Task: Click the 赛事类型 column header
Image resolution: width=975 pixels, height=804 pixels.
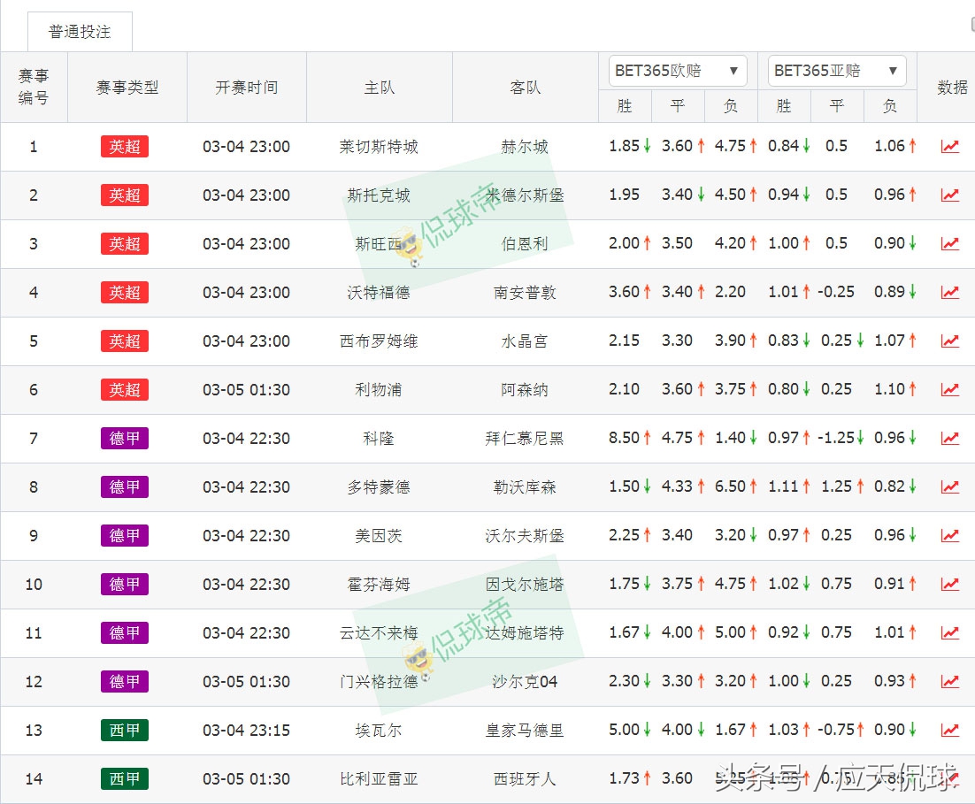Action: 127,87
